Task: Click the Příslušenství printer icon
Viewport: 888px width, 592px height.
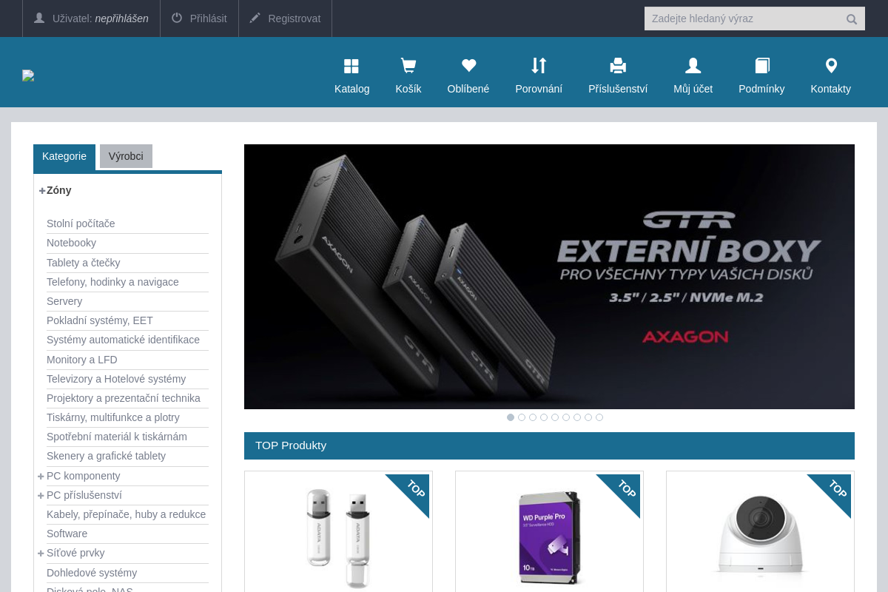Action: click(x=618, y=67)
